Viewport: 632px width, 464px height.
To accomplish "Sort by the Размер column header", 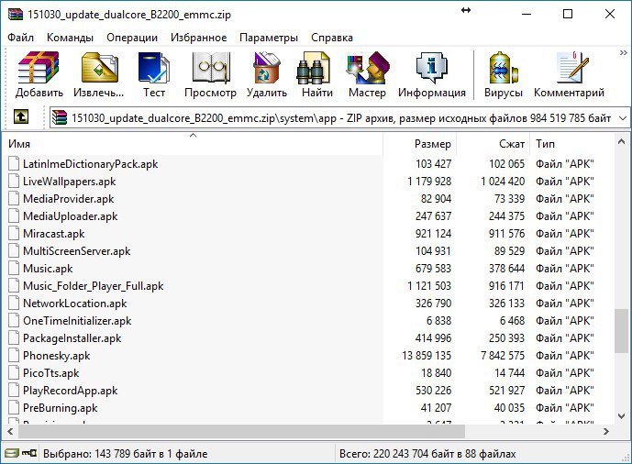I will point(419,144).
